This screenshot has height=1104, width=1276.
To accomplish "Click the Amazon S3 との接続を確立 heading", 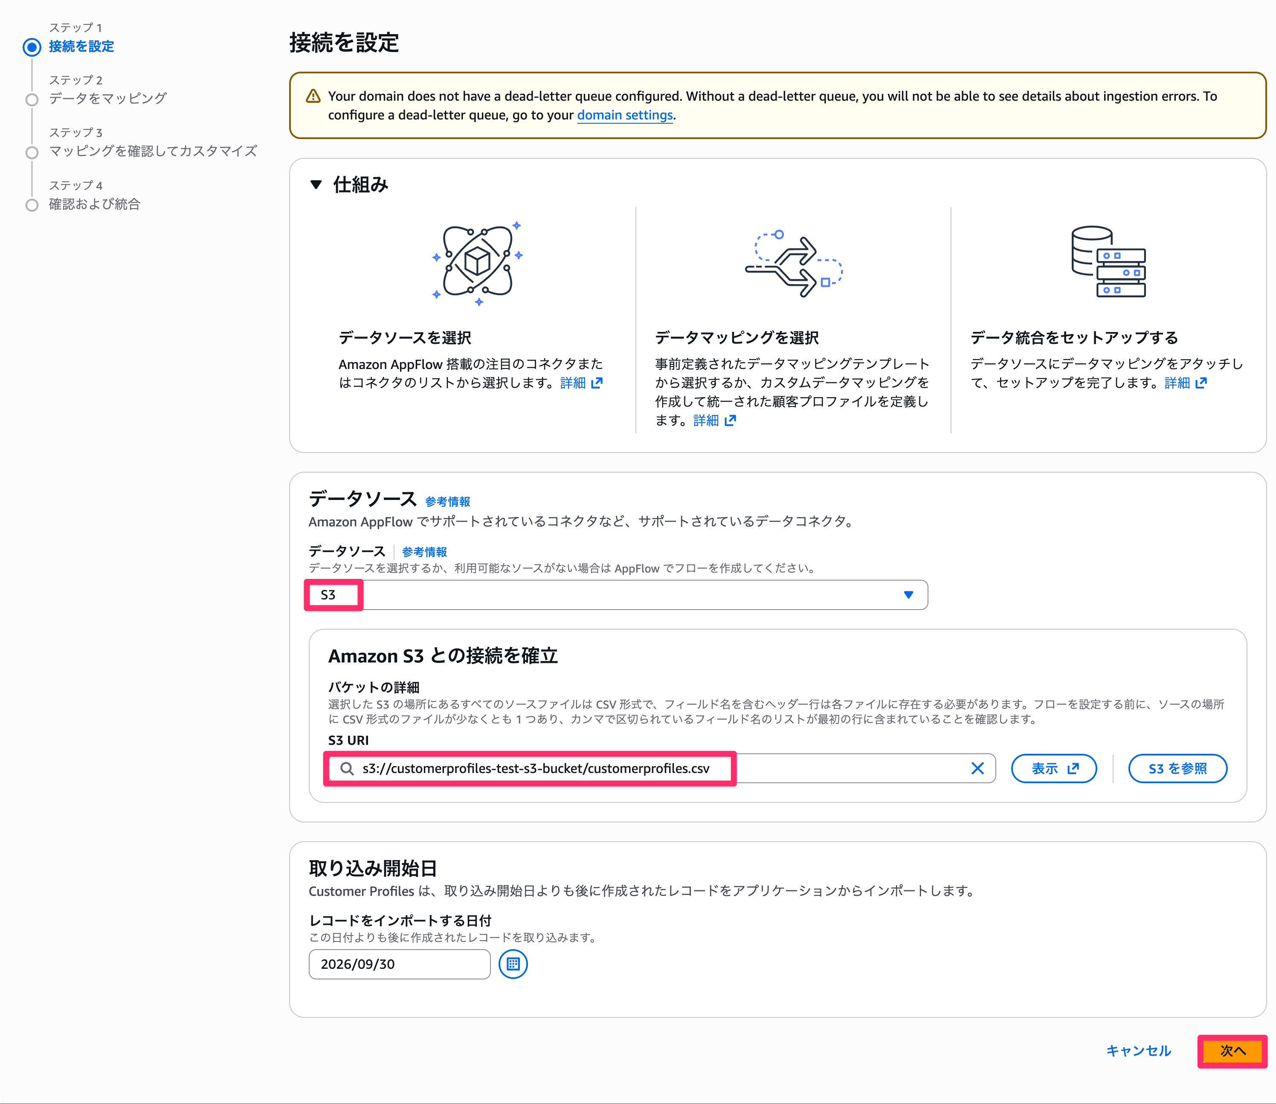I will click(443, 656).
